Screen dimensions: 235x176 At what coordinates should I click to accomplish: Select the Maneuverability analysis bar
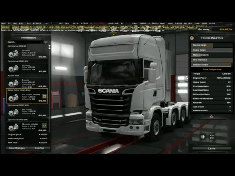[x=212, y=55]
